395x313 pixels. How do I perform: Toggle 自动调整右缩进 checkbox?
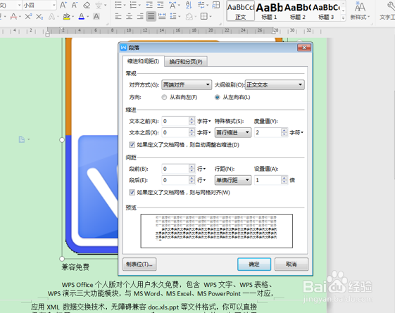pos(132,145)
